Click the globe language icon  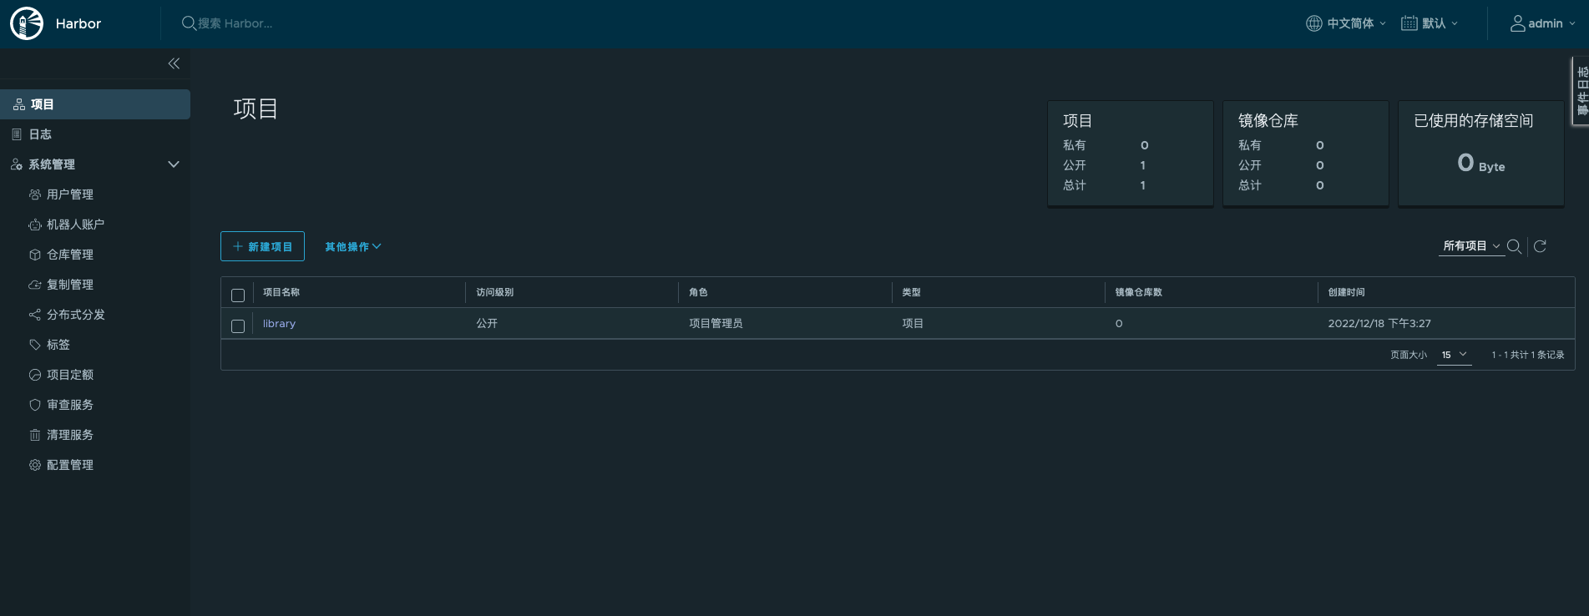click(1314, 23)
